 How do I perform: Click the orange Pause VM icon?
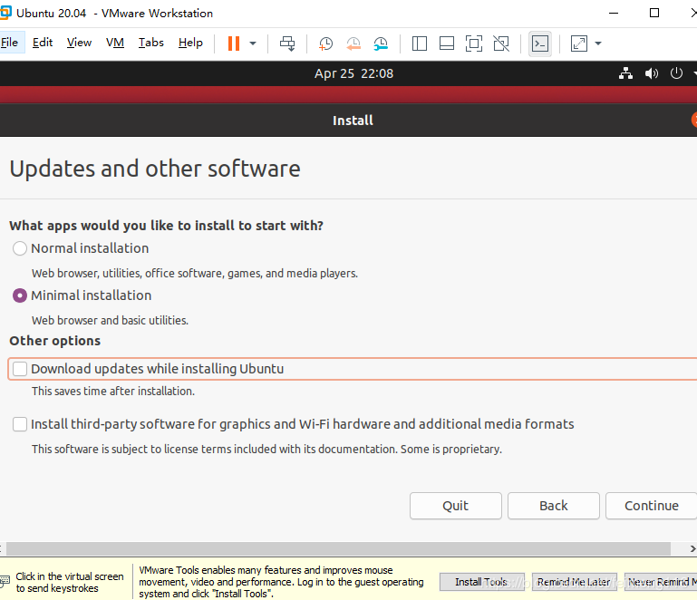(233, 44)
